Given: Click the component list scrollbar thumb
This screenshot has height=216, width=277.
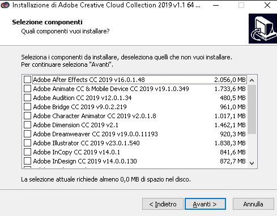Looking at the screenshot, I should click(x=252, y=109).
